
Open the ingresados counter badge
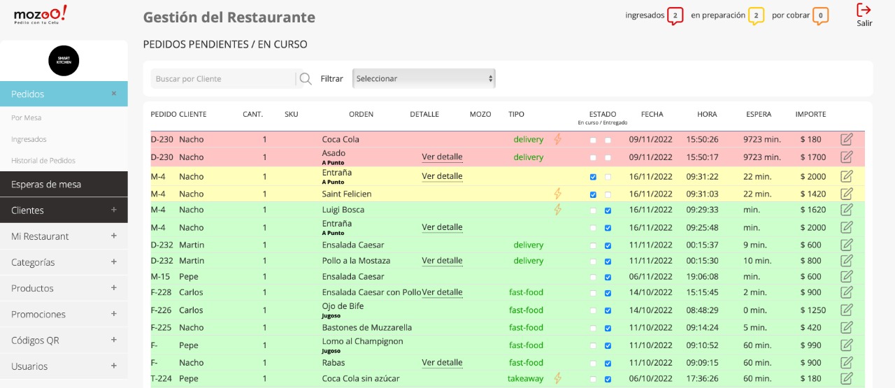pyautogui.click(x=675, y=15)
